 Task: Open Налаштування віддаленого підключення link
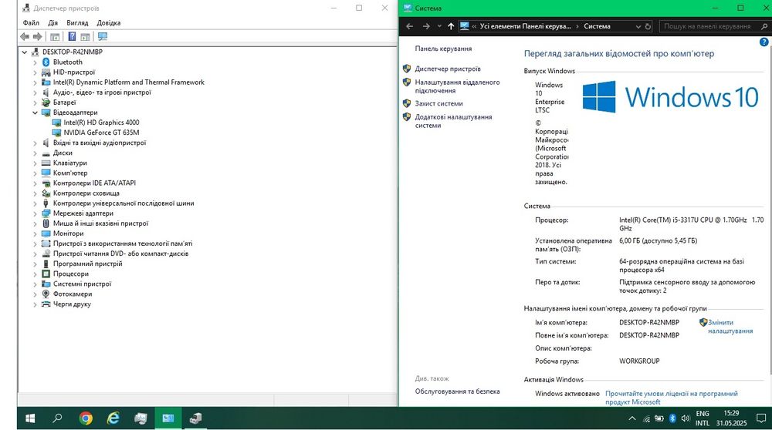click(457, 86)
